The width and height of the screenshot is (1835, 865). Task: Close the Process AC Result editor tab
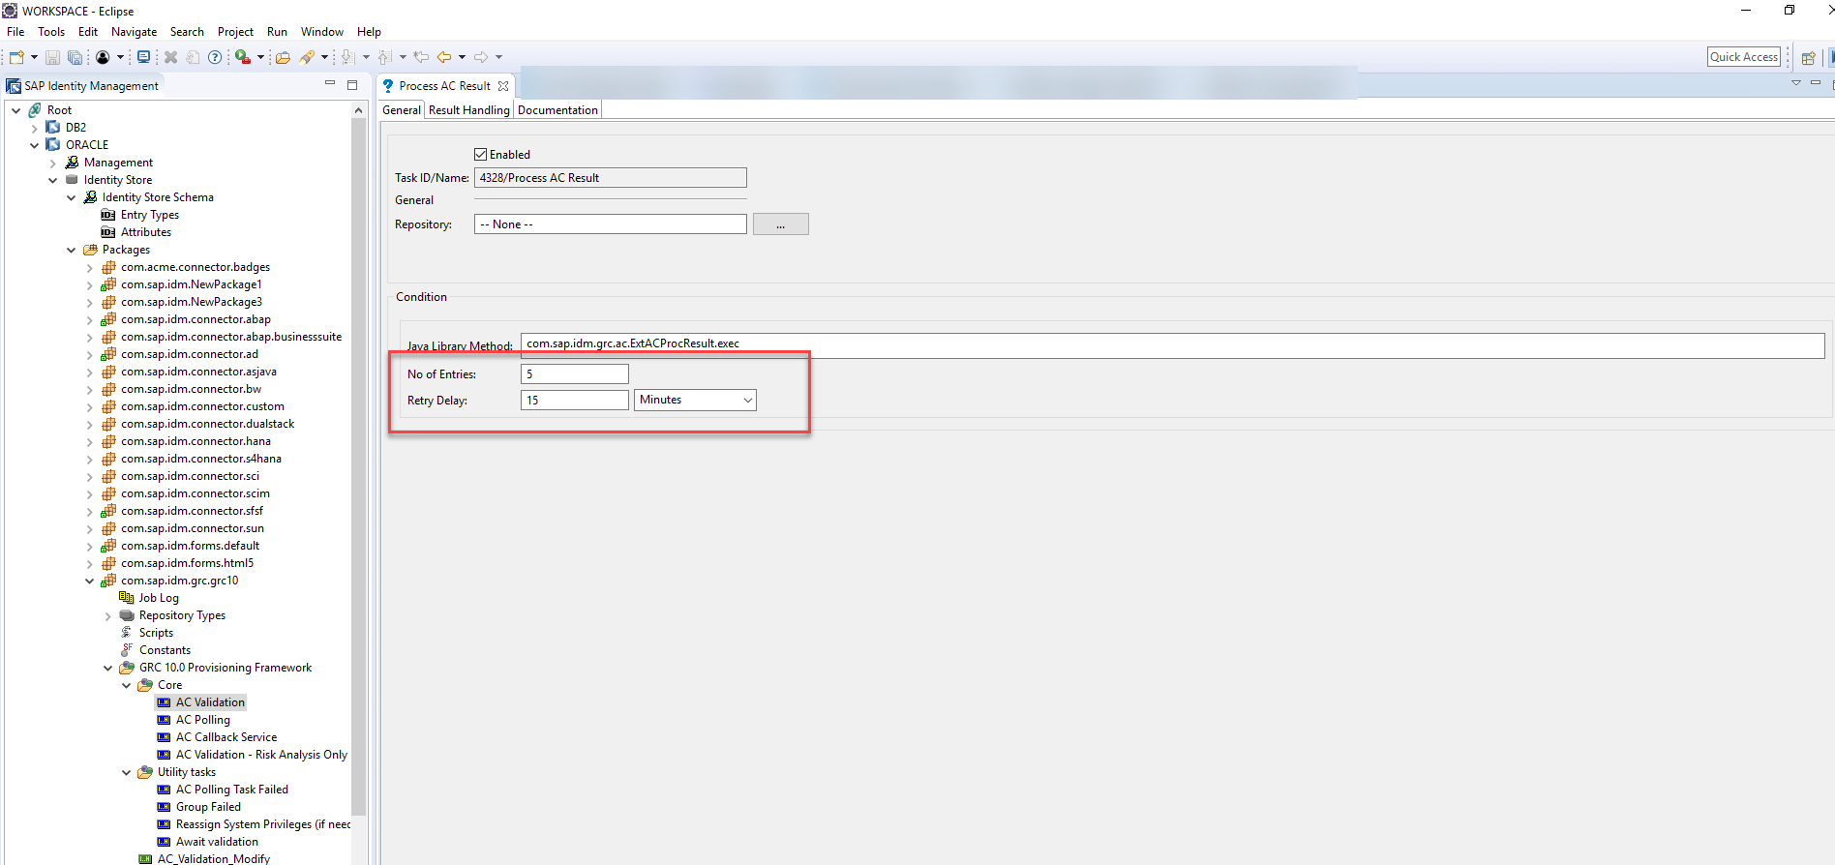[503, 86]
